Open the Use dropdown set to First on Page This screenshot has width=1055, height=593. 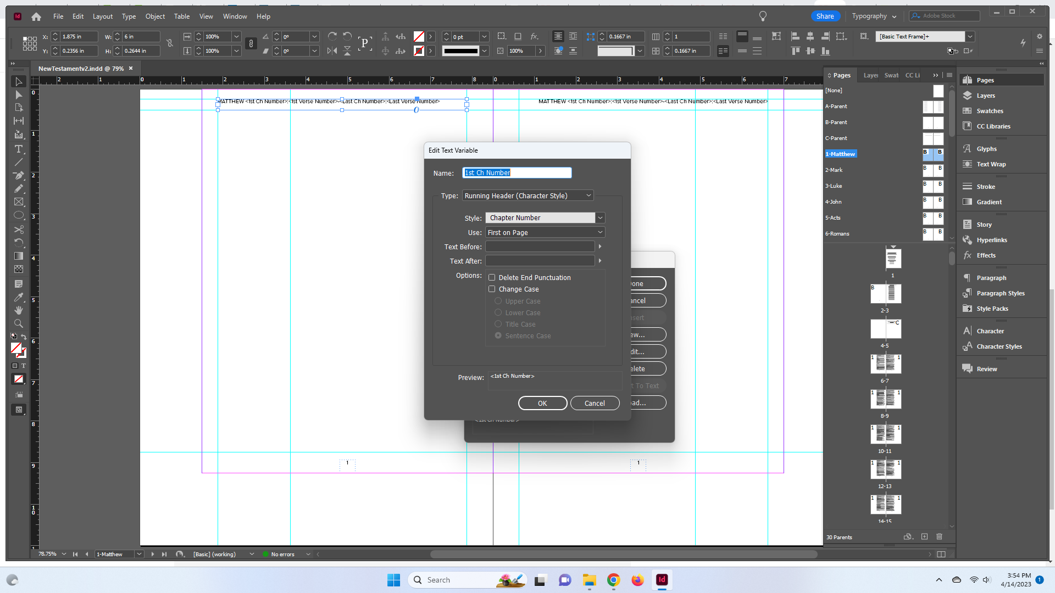tap(600, 232)
